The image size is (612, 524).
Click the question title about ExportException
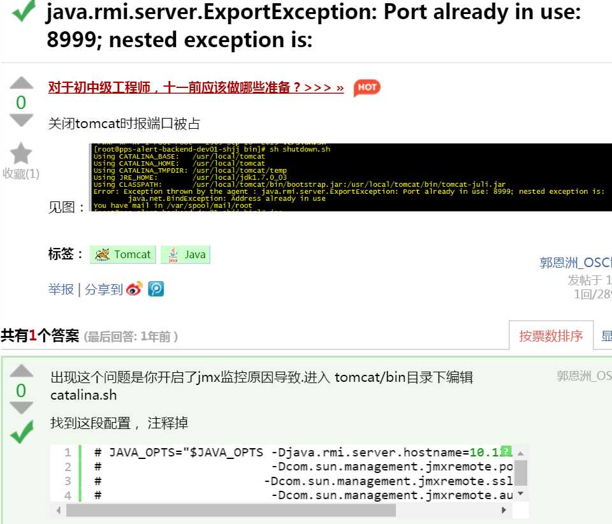(314, 25)
